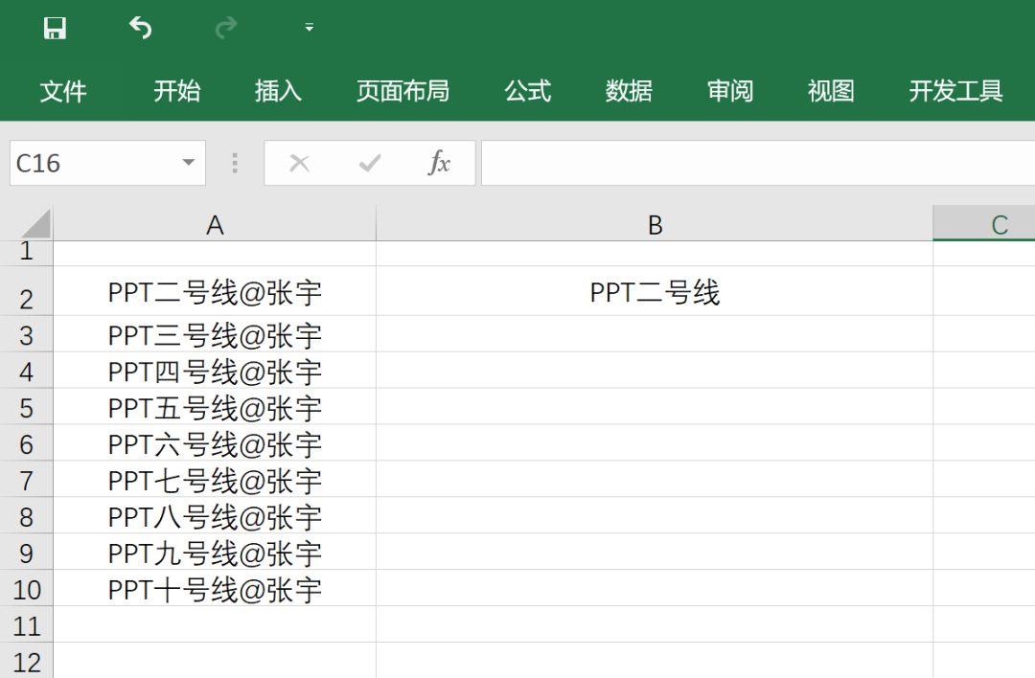Switch to the 插入 ribbon tab
1035x678 pixels.
[x=278, y=91]
